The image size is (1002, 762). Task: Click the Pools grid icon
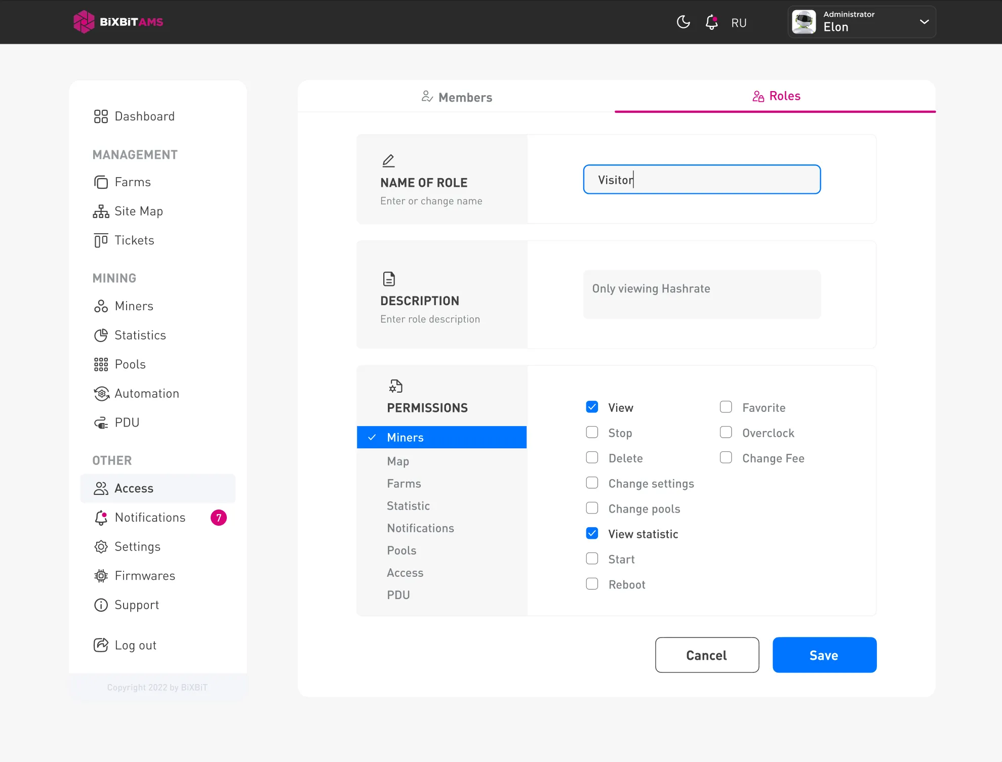[x=101, y=364]
